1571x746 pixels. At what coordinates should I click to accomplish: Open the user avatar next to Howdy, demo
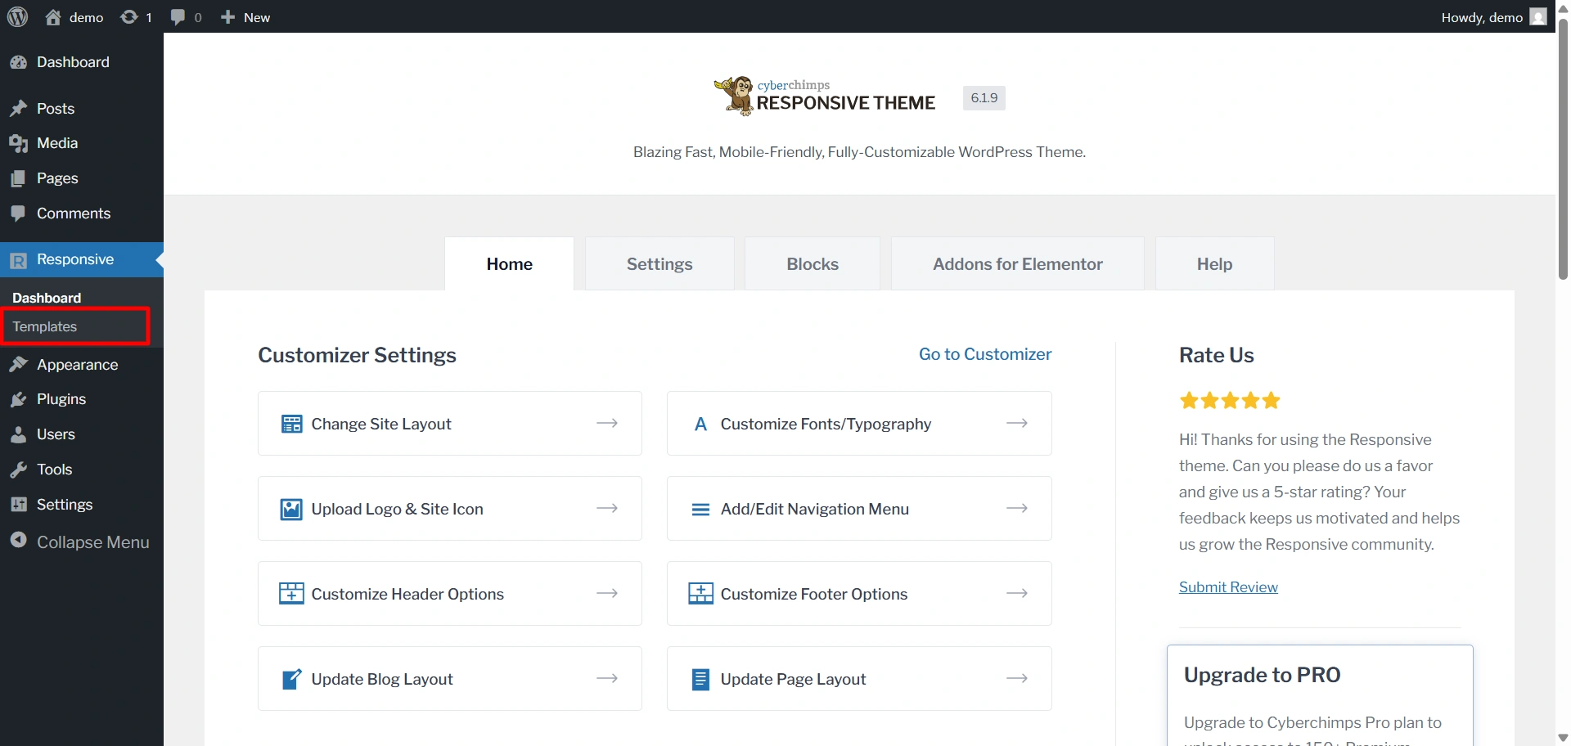point(1538,17)
